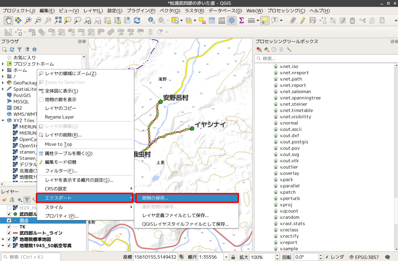
Task: Click the Zoom Full extent icon
Action: click(58, 20)
